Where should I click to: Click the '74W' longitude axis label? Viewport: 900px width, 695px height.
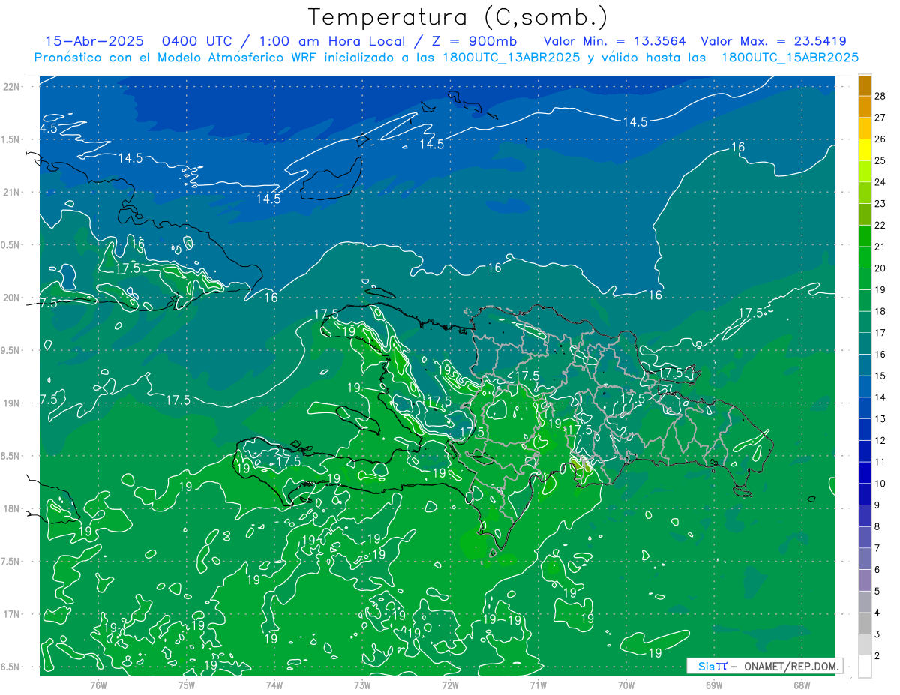274,685
